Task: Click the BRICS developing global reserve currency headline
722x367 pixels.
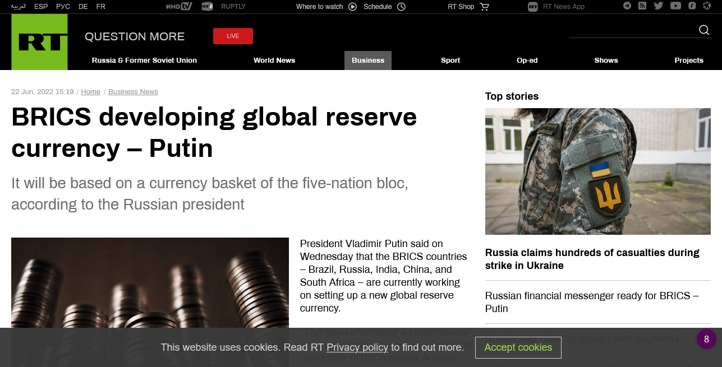Action: (x=214, y=133)
